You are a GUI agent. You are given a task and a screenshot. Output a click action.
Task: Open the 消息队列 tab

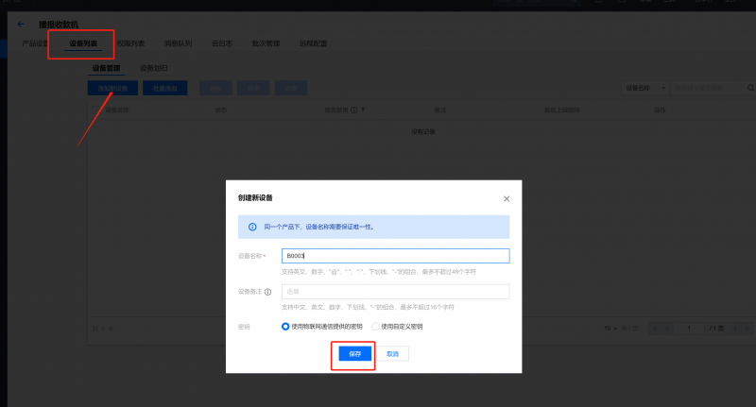tap(177, 43)
